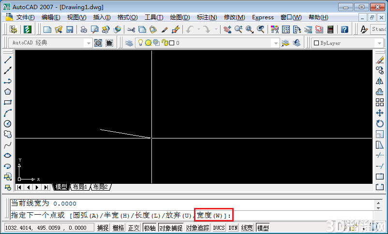388x234 pixels.
Task: Select the Circle tool
Action: [8, 124]
